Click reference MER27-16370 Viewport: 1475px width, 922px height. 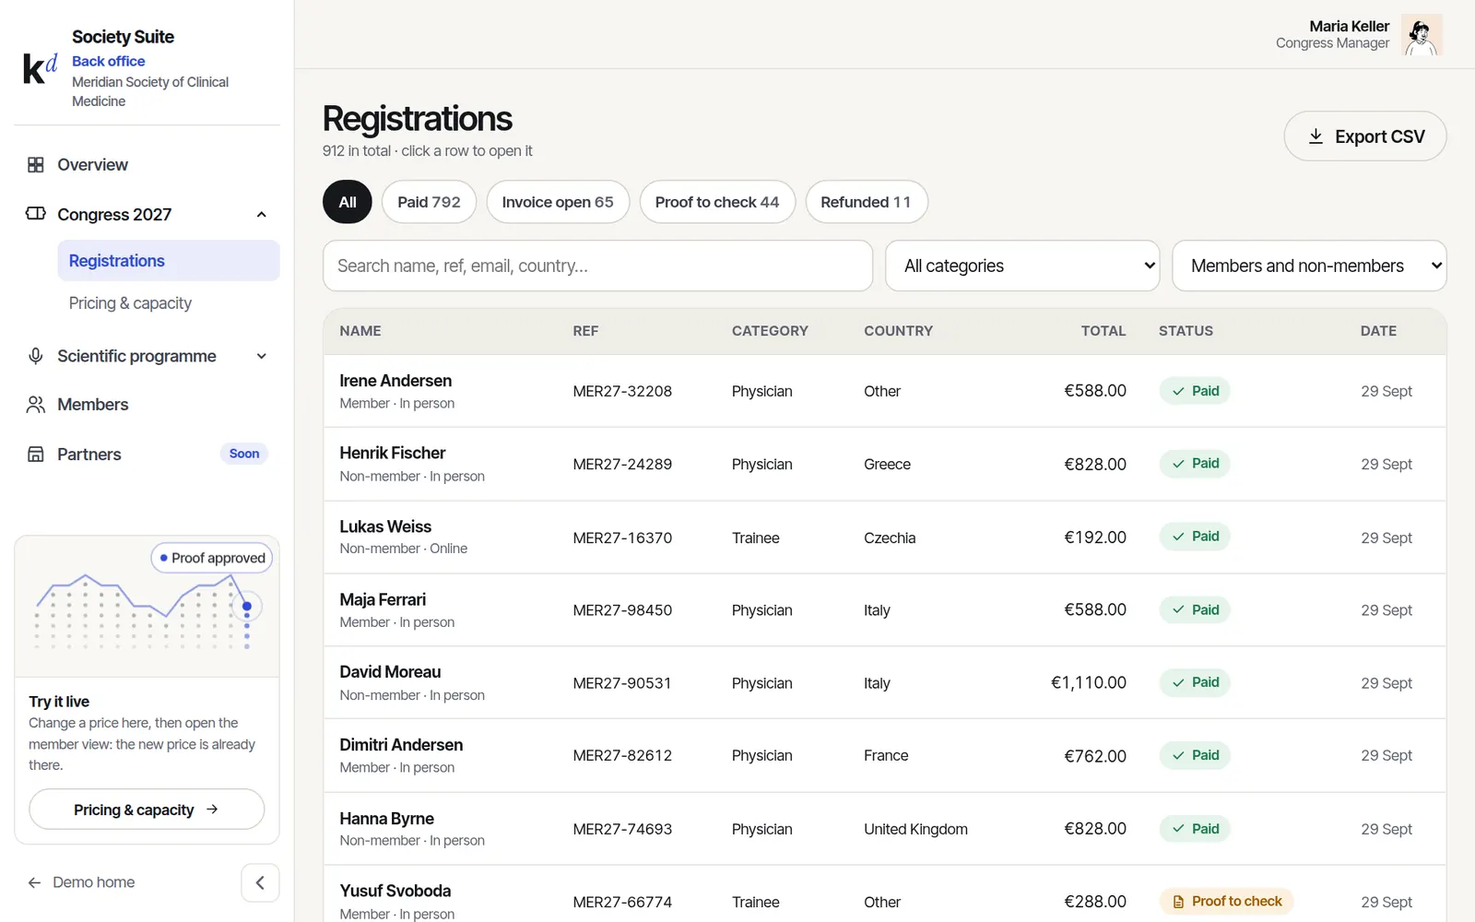[622, 538]
